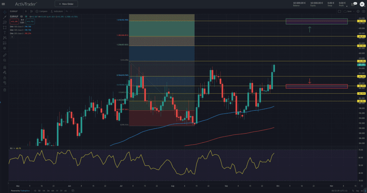This screenshot has height=193, width=367.
Task: Choose the geometric shapes tool
Action: [x=5, y=27]
